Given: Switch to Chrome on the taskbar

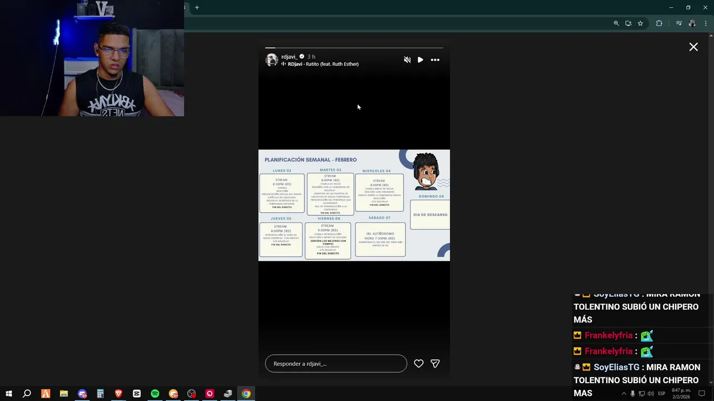Looking at the screenshot, I should (x=246, y=394).
